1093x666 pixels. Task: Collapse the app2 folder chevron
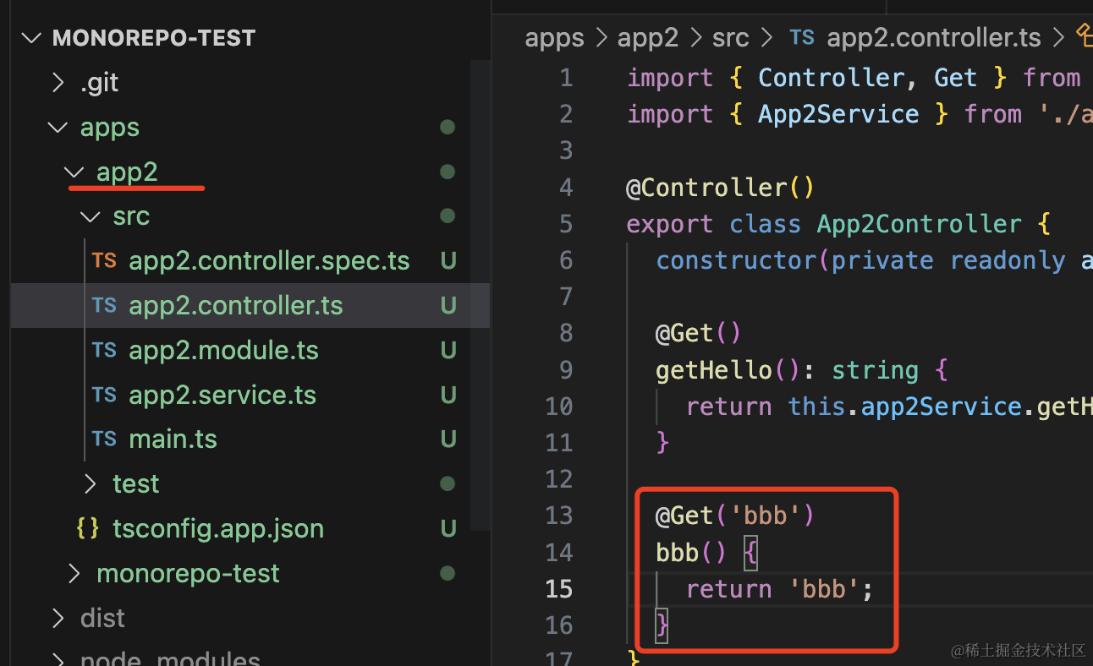(74, 172)
